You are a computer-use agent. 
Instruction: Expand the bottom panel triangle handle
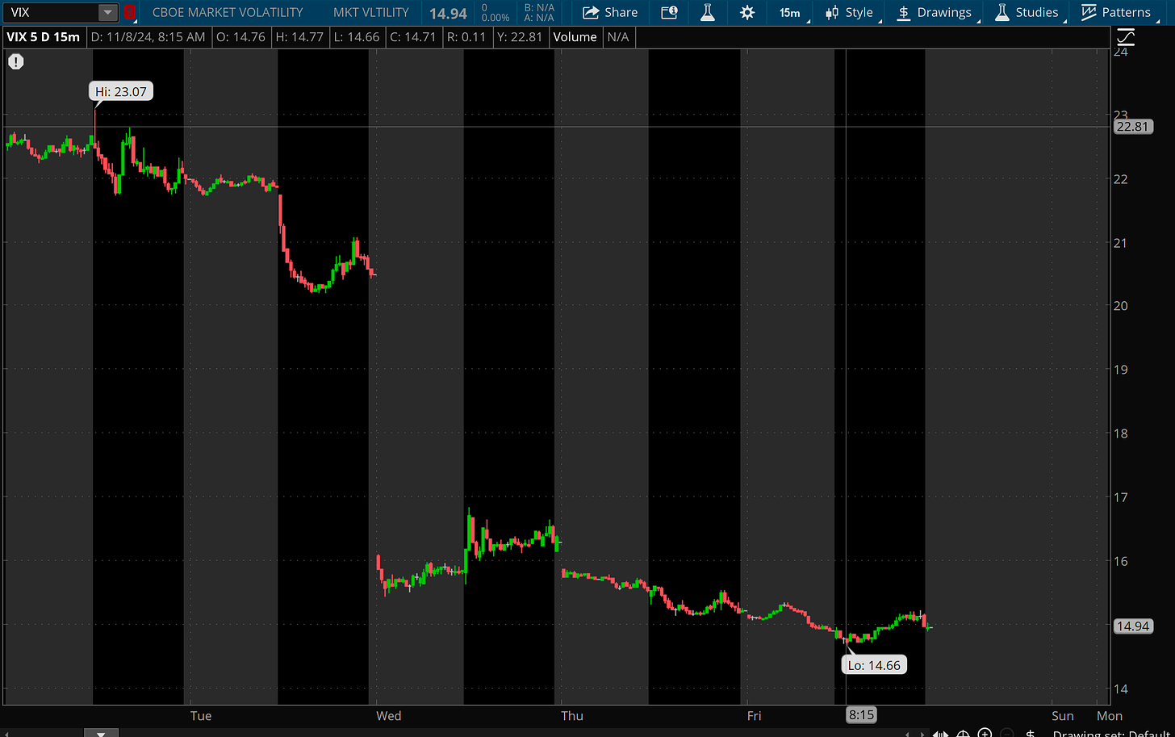[x=101, y=733]
